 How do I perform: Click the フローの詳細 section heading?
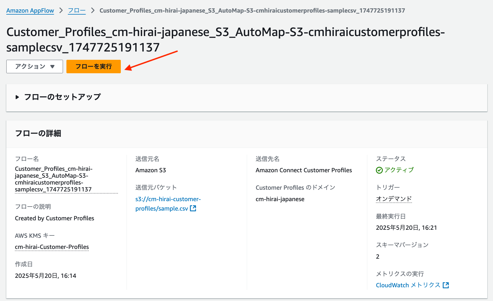38,133
